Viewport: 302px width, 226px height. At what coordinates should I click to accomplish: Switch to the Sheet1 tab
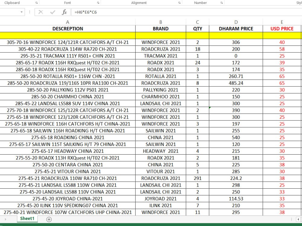(27, 219)
